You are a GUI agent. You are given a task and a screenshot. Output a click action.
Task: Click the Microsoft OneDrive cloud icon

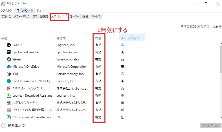tap(9, 67)
